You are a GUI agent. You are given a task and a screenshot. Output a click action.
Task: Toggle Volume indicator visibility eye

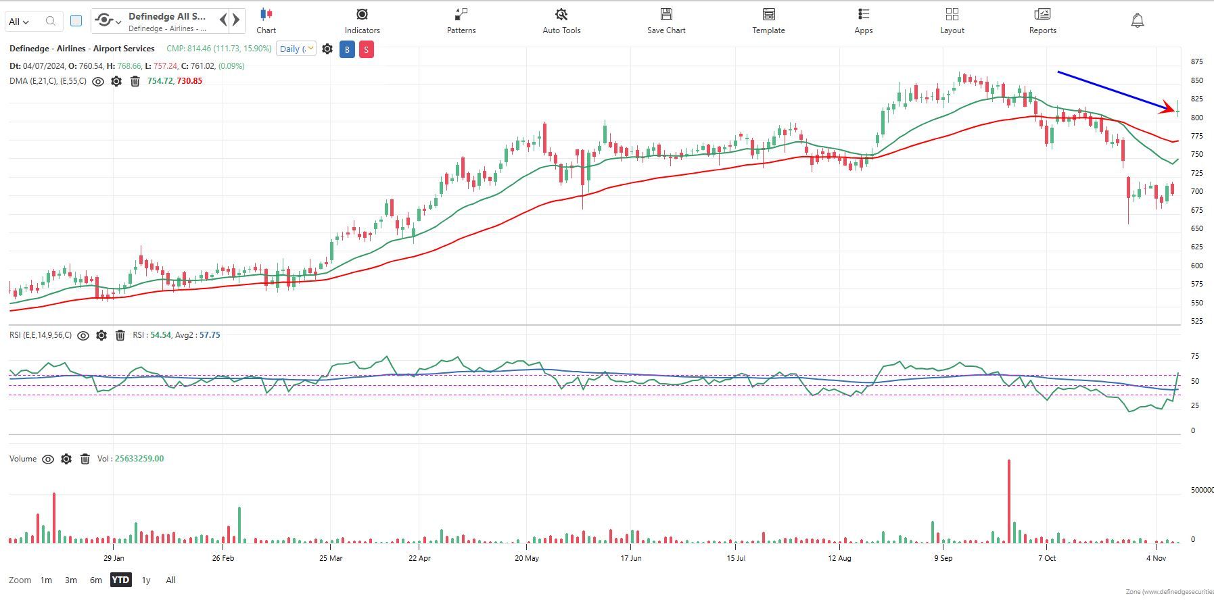coord(48,459)
